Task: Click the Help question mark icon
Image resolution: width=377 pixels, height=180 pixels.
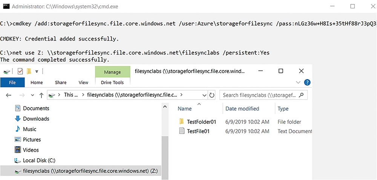Action: click(x=307, y=83)
